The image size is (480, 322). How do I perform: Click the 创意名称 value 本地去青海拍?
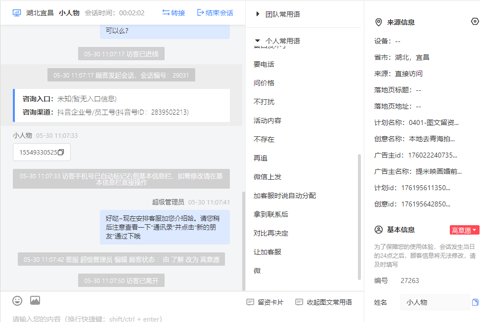432,139
